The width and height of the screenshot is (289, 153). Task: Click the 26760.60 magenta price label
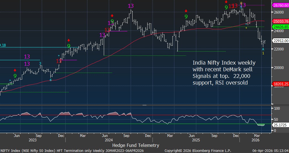pyautogui.click(x=281, y=5)
